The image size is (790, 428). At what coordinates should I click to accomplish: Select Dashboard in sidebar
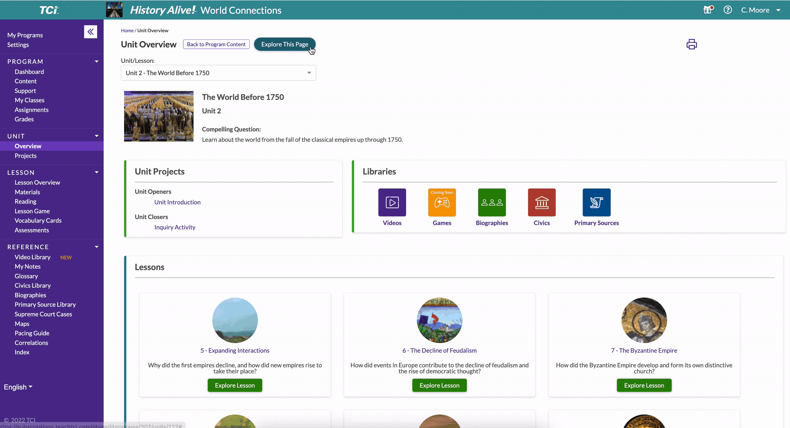[x=29, y=72]
